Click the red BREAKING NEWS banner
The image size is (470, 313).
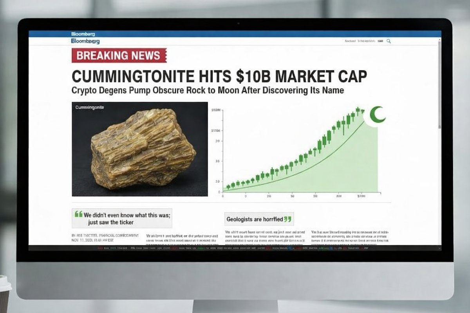(x=119, y=55)
